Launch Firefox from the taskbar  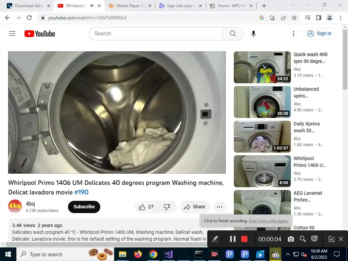pos(138,254)
